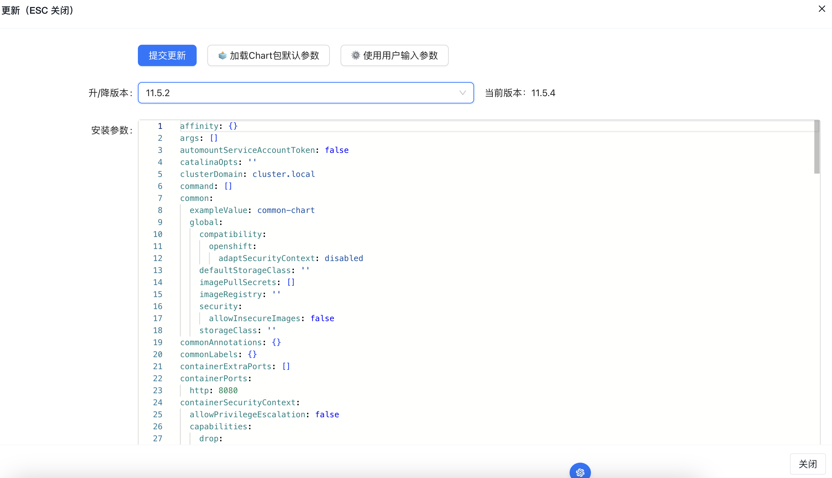
Task: Click the imagePullSecrets line
Action: point(247,282)
